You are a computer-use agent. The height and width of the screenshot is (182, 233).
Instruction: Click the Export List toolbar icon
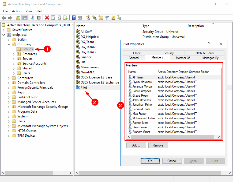tap(66, 18)
